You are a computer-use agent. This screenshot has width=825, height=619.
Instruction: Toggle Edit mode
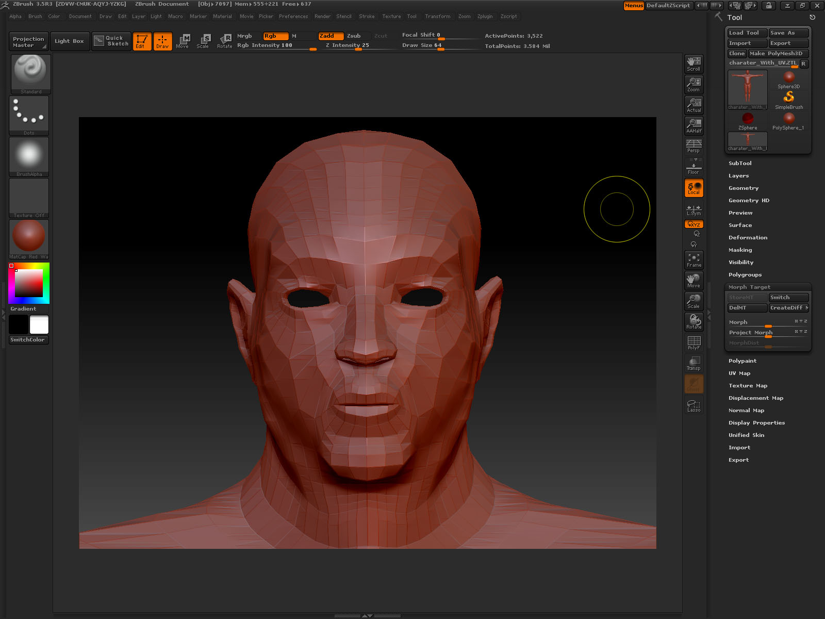pyautogui.click(x=142, y=41)
